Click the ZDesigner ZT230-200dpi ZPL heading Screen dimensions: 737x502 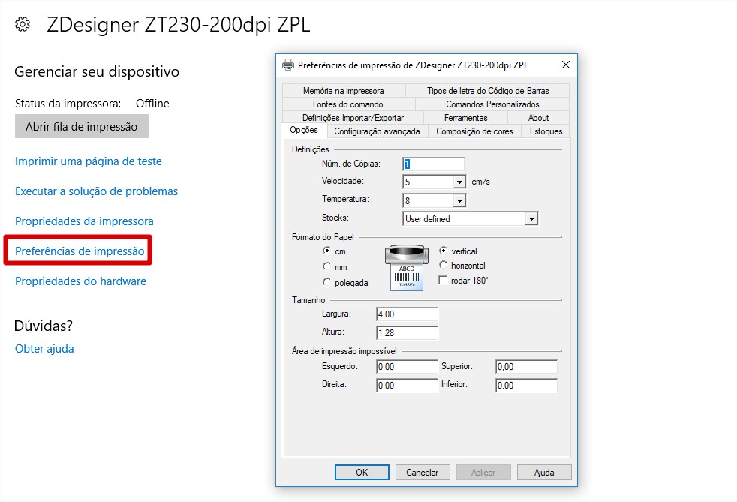click(x=179, y=25)
